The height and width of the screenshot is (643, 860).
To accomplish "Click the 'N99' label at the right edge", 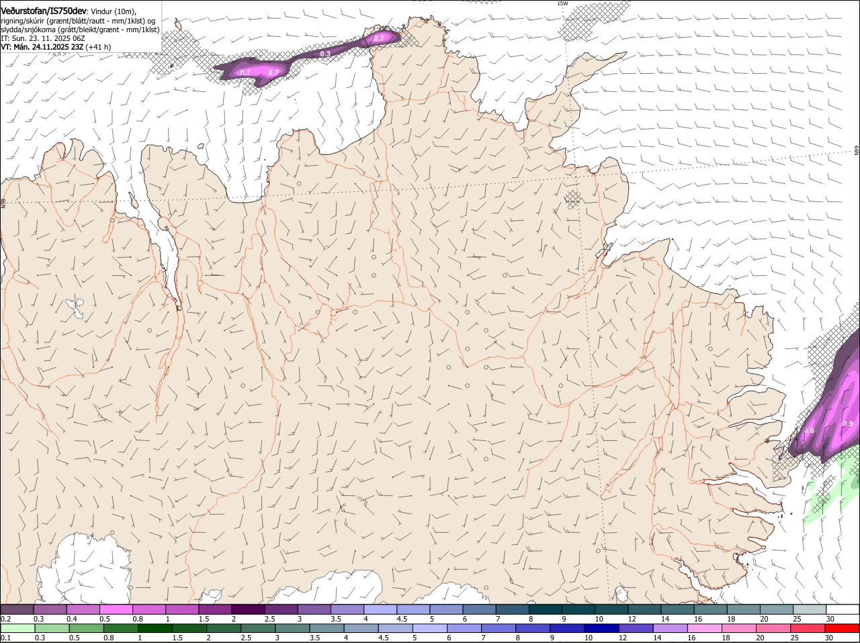I will [857, 150].
